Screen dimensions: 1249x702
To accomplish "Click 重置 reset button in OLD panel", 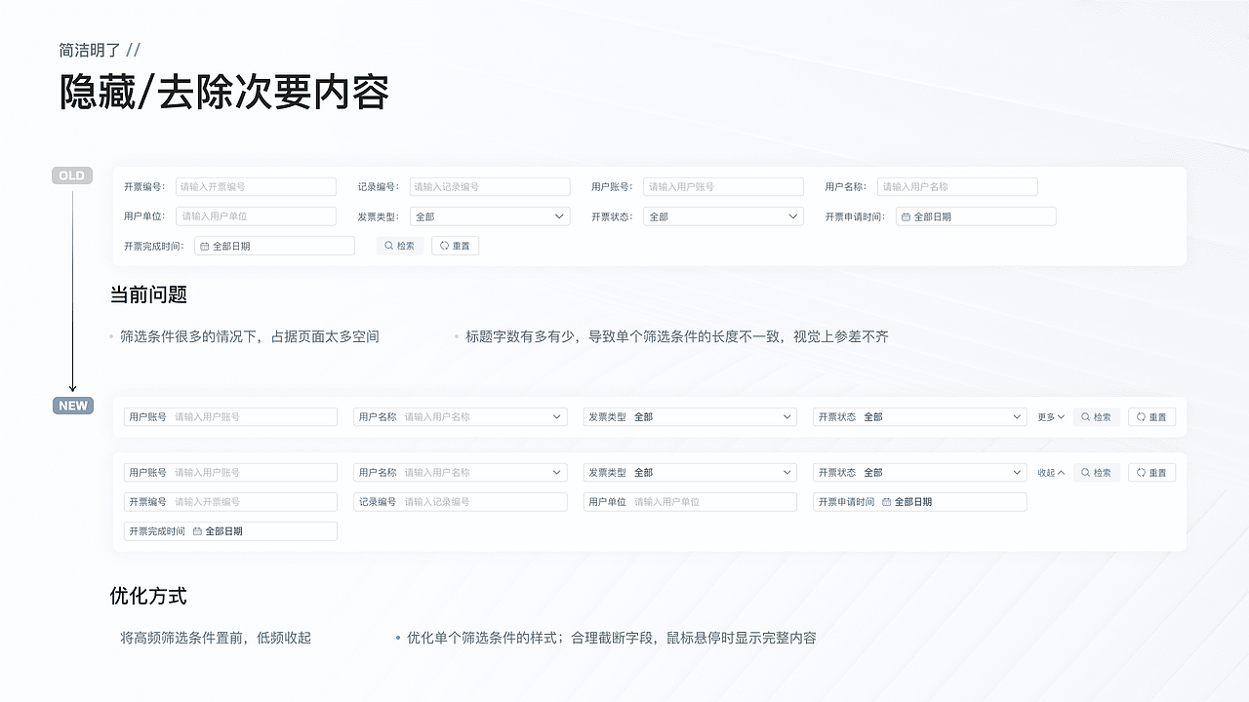I will point(455,246).
